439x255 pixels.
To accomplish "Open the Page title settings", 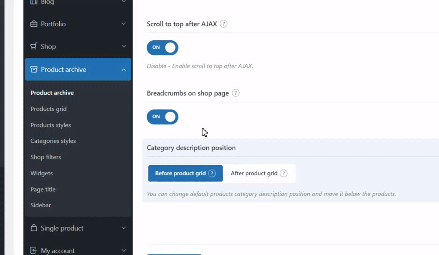I will (x=43, y=189).
